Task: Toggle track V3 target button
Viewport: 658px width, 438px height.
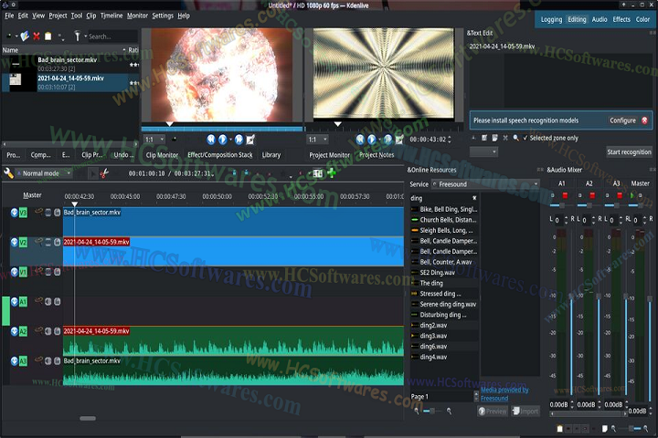Action: coord(23,213)
